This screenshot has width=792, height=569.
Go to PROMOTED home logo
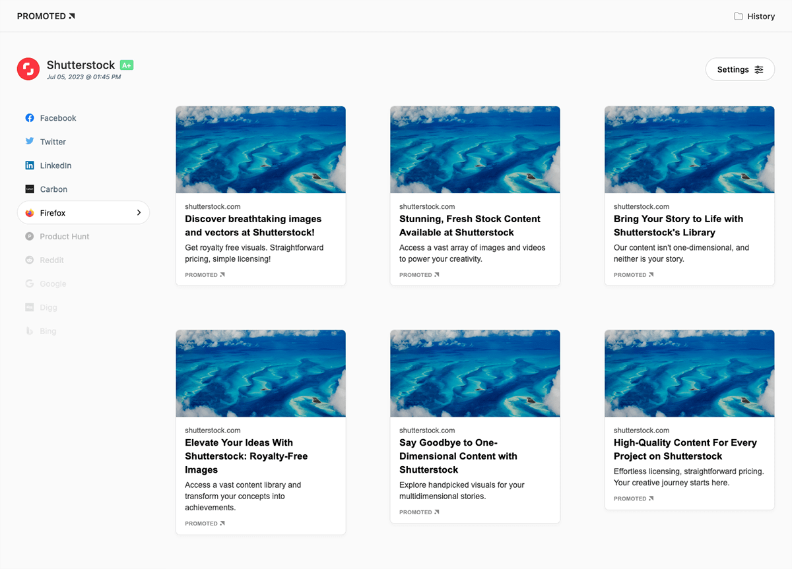pos(46,16)
